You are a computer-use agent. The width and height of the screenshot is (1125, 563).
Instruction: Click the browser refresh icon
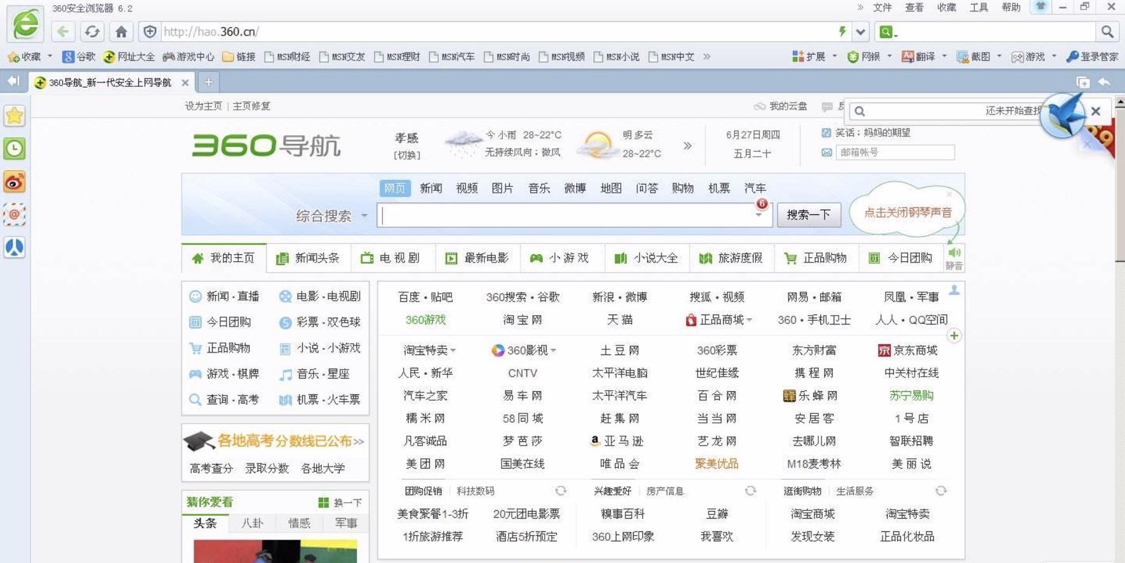(92, 32)
